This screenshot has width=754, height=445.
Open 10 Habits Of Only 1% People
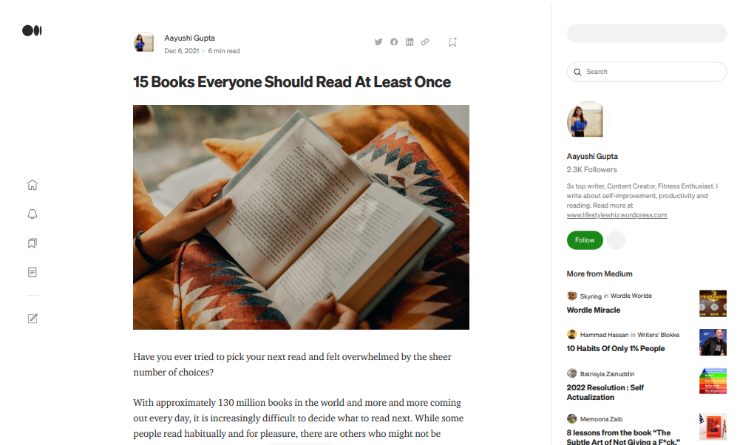tap(616, 349)
